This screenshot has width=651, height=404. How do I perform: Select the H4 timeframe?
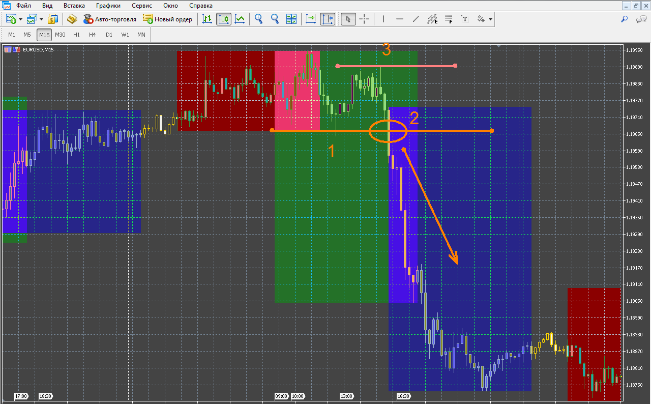click(92, 35)
